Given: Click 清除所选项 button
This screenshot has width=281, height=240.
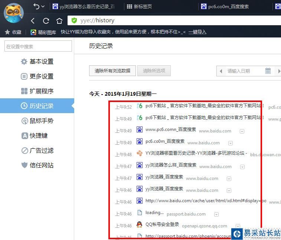Looking at the screenshot, I should coord(154,71).
